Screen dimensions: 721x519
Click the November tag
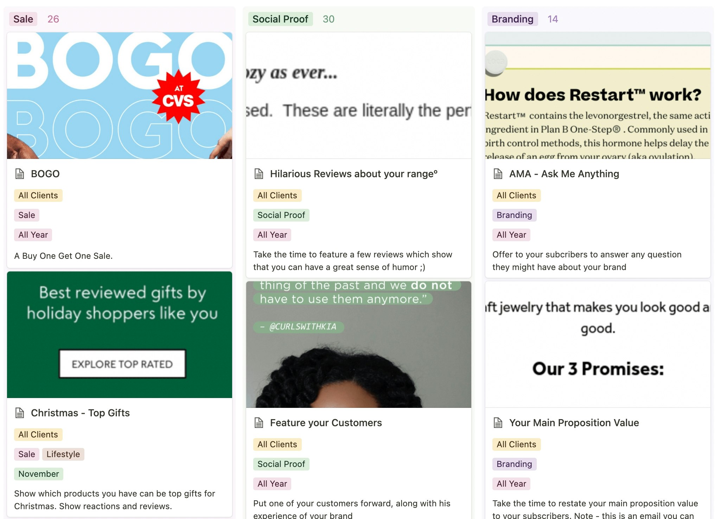(39, 474)
